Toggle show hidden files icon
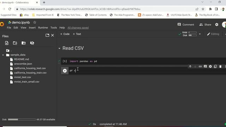 pyautogui.click(x=32, y=43)
